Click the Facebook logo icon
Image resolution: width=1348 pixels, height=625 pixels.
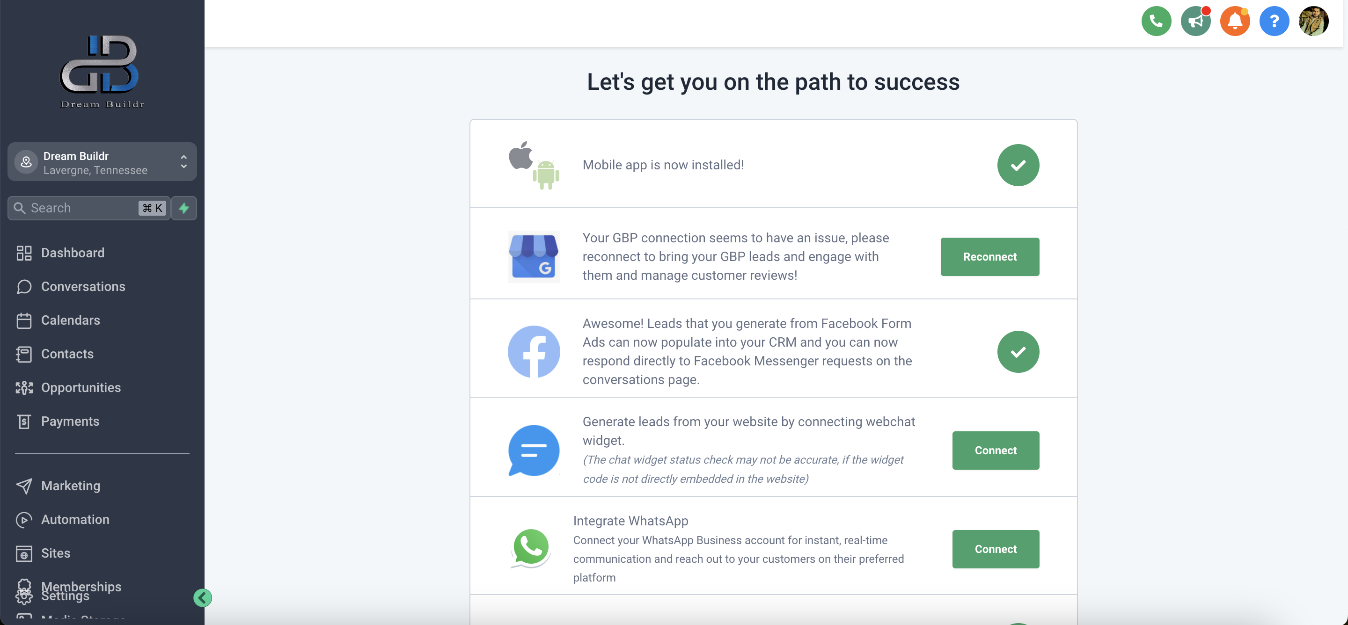click(x=534, y=351)
